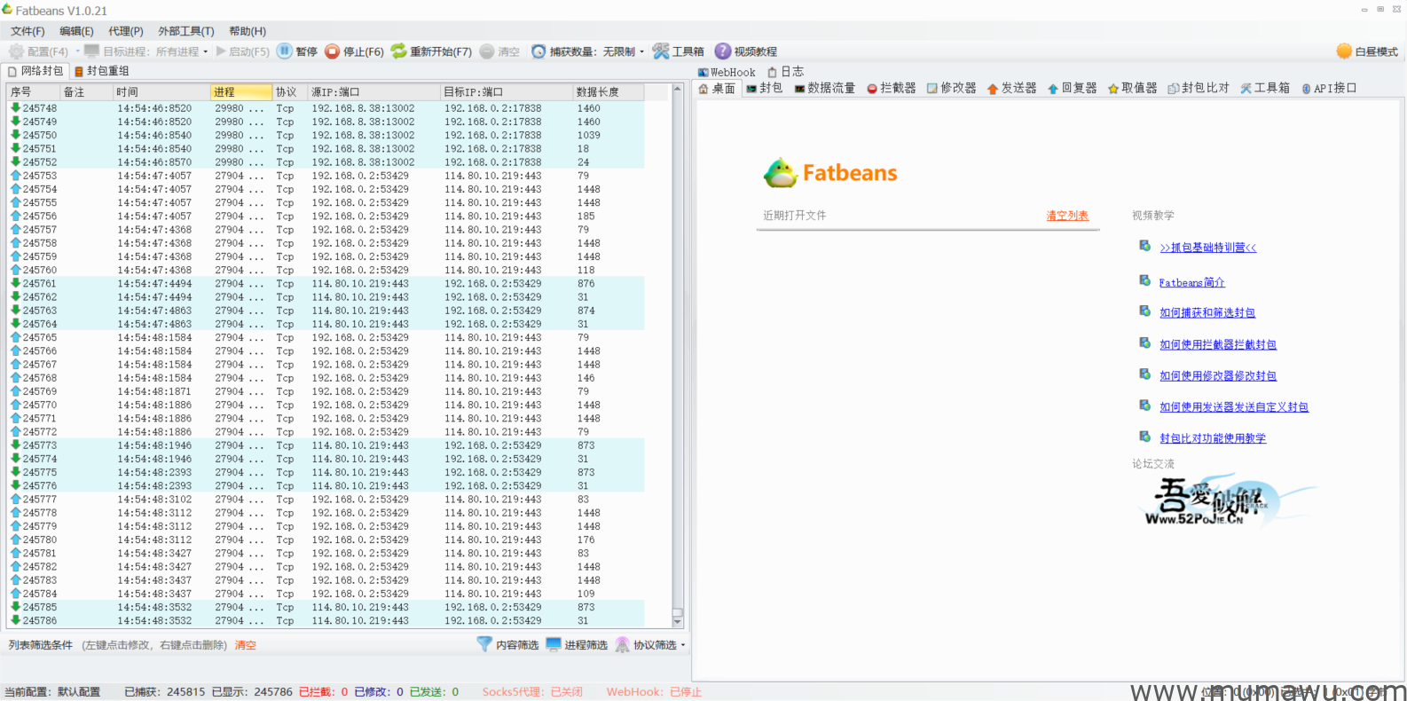Switch to the 网络封包 tab
The image size is (1407, 701).
point(35,71)
